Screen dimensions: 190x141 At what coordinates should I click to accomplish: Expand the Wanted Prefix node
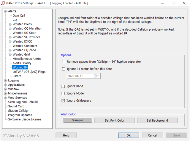(x=10, y=24)
